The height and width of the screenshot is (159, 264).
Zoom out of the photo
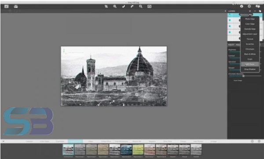click(x=141, y=7)
